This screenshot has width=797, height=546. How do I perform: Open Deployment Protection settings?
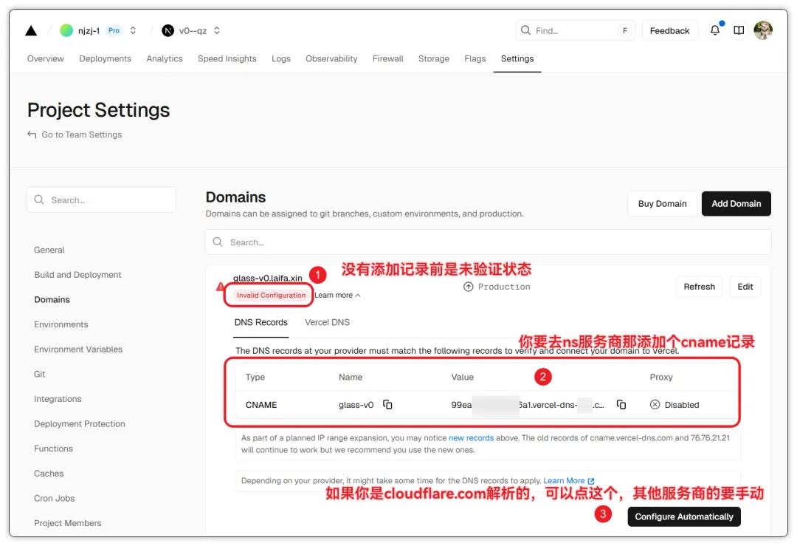point(79,424)
